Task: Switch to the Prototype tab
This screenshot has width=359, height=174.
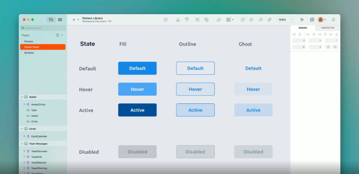Action: 328,28
